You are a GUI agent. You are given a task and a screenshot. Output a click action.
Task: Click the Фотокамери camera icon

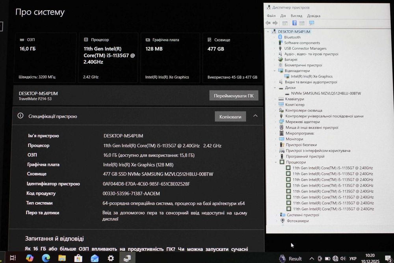coord(282,220)
